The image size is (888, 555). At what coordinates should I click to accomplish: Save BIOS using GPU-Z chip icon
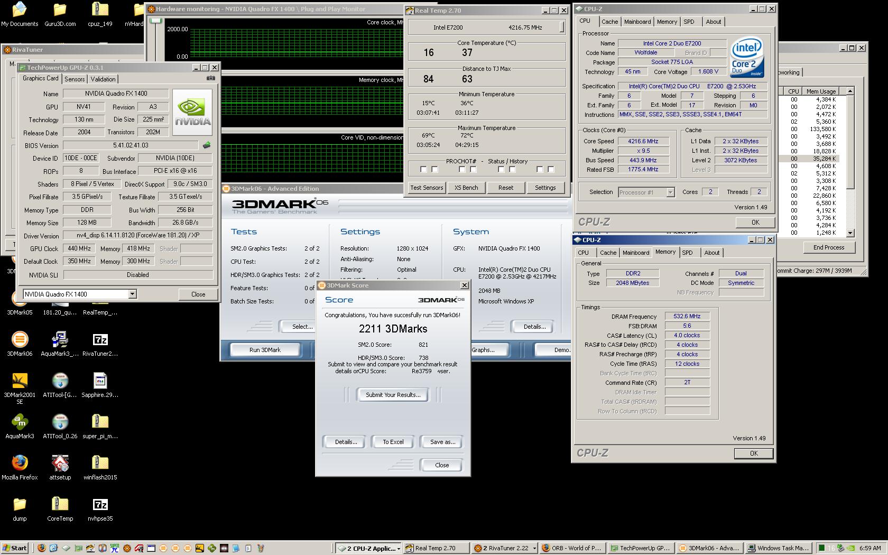coord(207,145)
